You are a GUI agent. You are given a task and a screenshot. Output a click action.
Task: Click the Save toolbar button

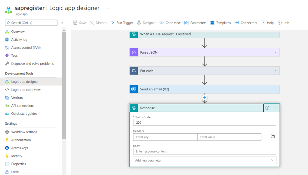click(79, 23)
